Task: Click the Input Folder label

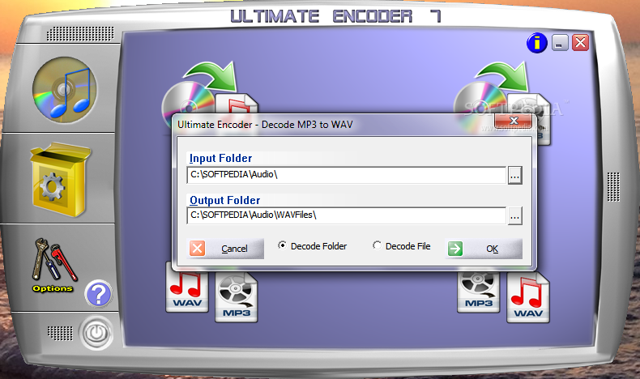Action: 221,158
